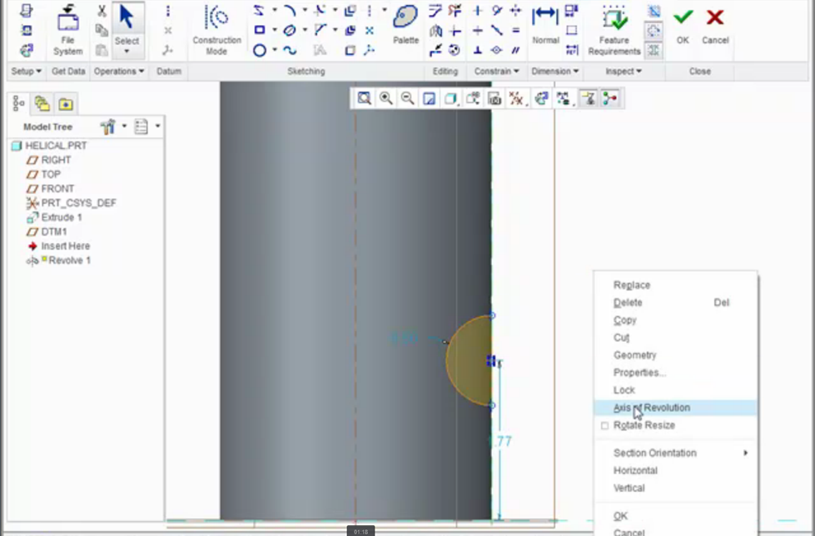Select the Ellipse tool
This screenshot has width=815, height=536.
(x=290, y=29)
